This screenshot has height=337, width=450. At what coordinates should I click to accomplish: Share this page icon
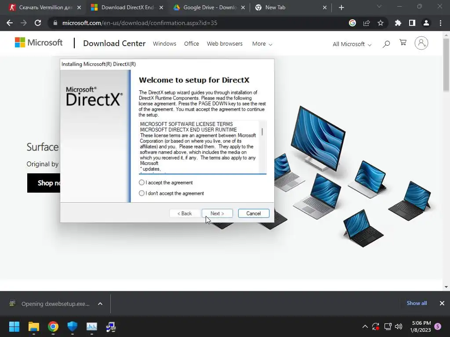(367, 23)
